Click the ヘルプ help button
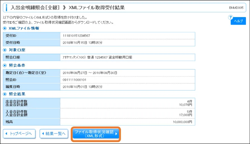This screenshot has width=250, height=144. [238, 21]
